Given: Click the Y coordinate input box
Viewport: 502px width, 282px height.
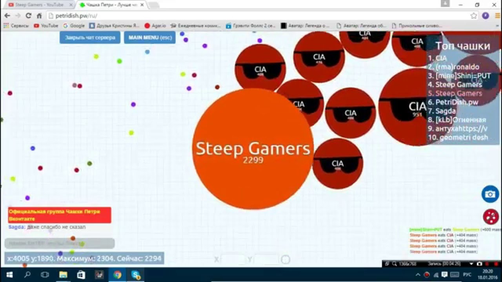Looking at the screenshot, I should (266, 259).
